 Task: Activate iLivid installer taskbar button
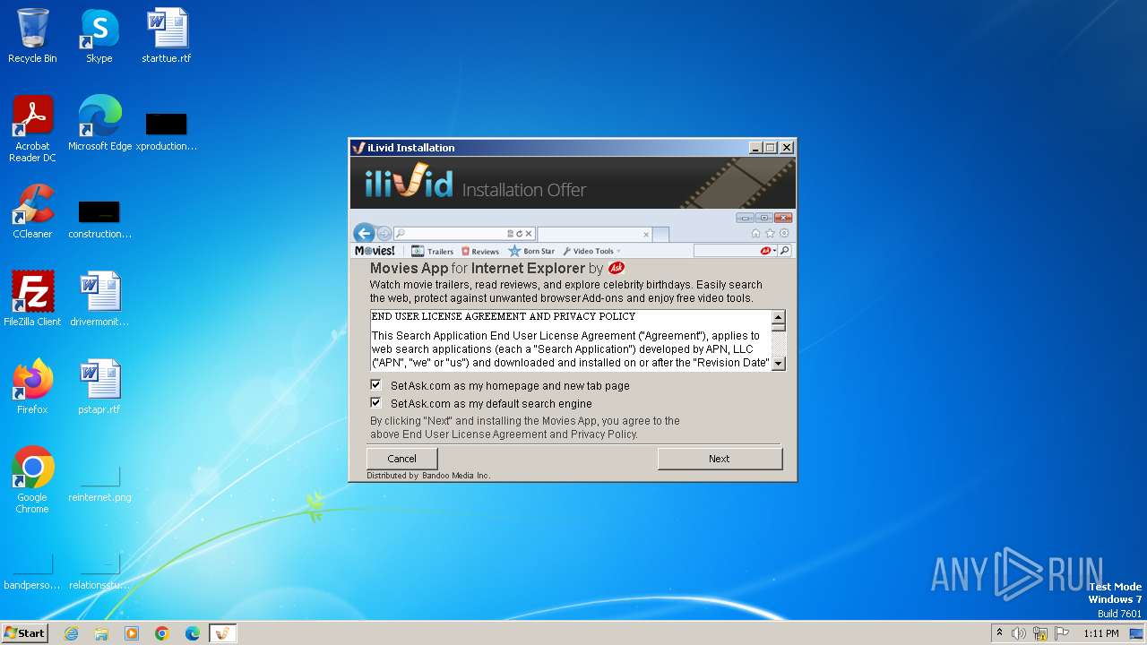coord(223,633)
